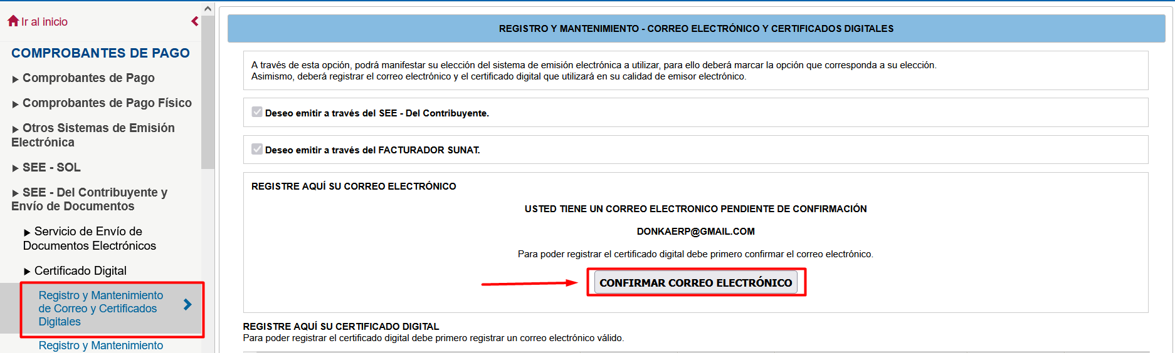This screenshot has width=1175, height=353.
Task: Expand Comprobantes de Pago Físico
Action: tap(107, 103)
